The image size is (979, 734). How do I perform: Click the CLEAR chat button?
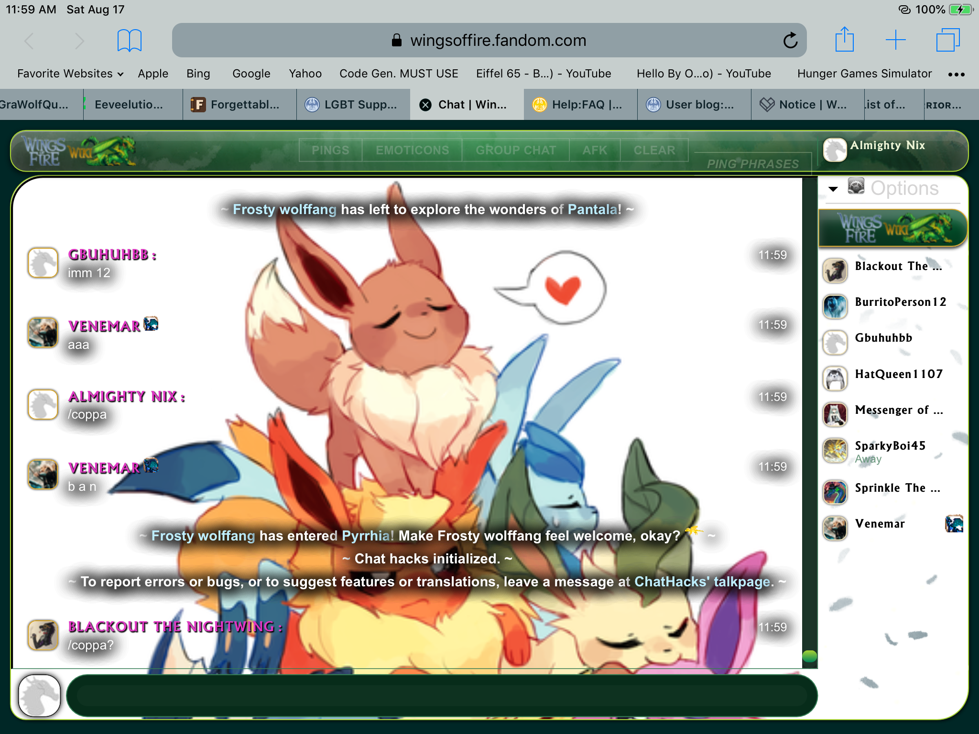(654, 150)
